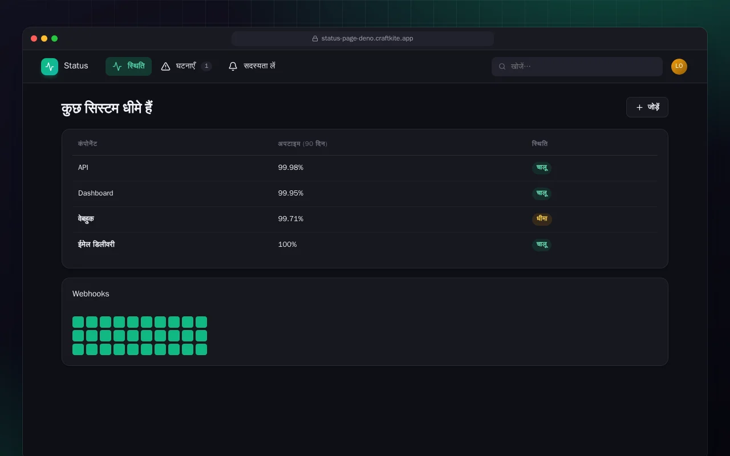Click the धीमा badge in वेबहुक row

tap(542, 219)
